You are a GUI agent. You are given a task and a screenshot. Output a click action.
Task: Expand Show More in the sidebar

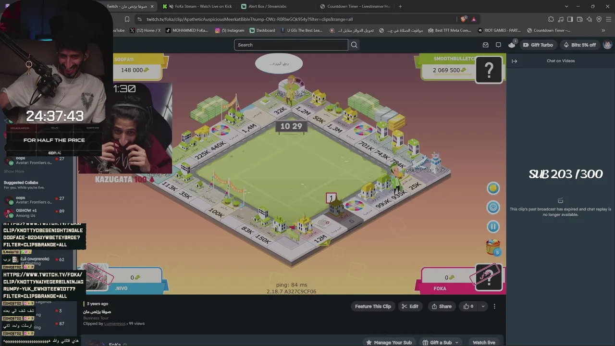tap(14, 171)
